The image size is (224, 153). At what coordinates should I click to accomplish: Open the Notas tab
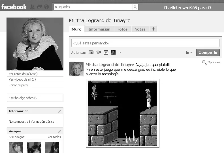tap(140, 29)
